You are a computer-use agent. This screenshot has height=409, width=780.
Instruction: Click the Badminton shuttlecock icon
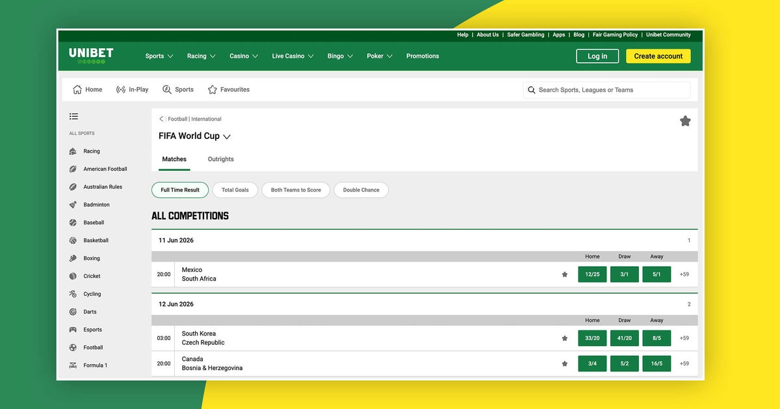click(x=73, y=204)
